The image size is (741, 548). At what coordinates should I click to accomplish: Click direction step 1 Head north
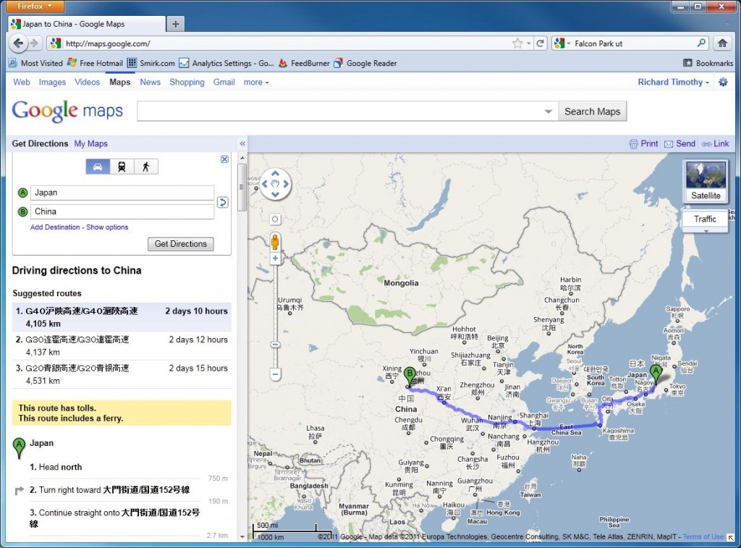tap(56, 467)
